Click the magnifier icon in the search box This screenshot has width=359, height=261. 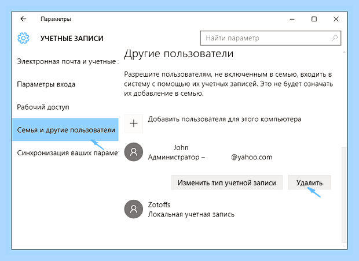coord(335,38)
